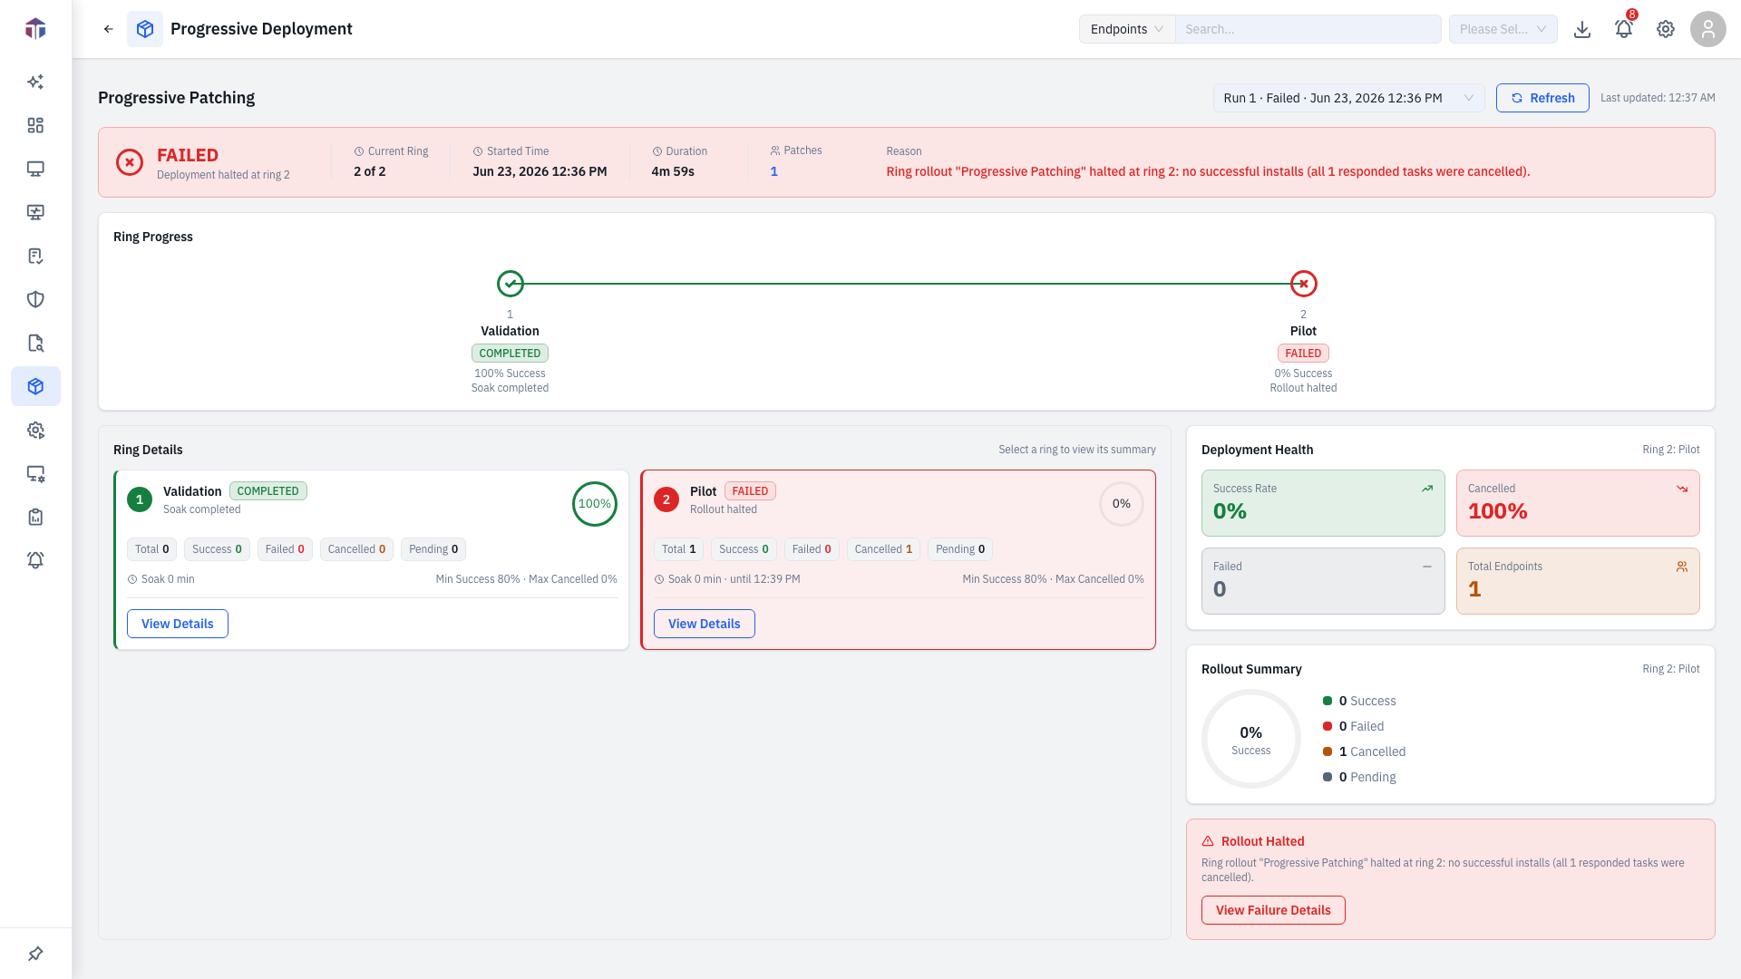Click the Total Endpoints 1 tile
Screen dimensions: 1741x979
coord(1578,581)
